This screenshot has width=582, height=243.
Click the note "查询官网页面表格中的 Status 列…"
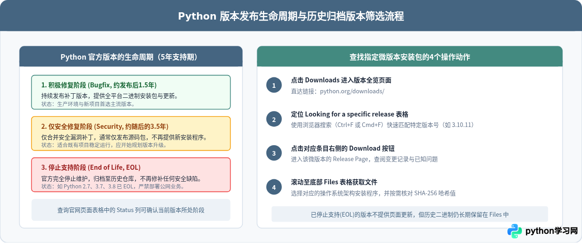pos(131,210)
